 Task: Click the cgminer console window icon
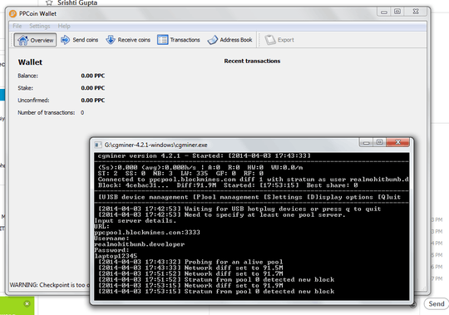(98, 145)
